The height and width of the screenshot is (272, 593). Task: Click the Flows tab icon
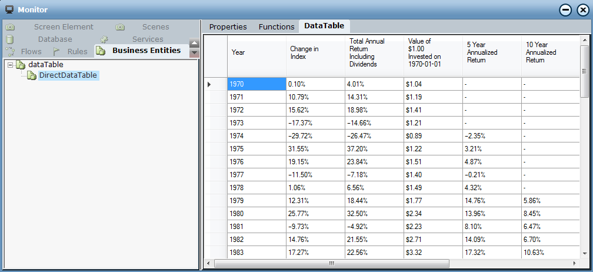pyautogui.click(x=10, y=51)
